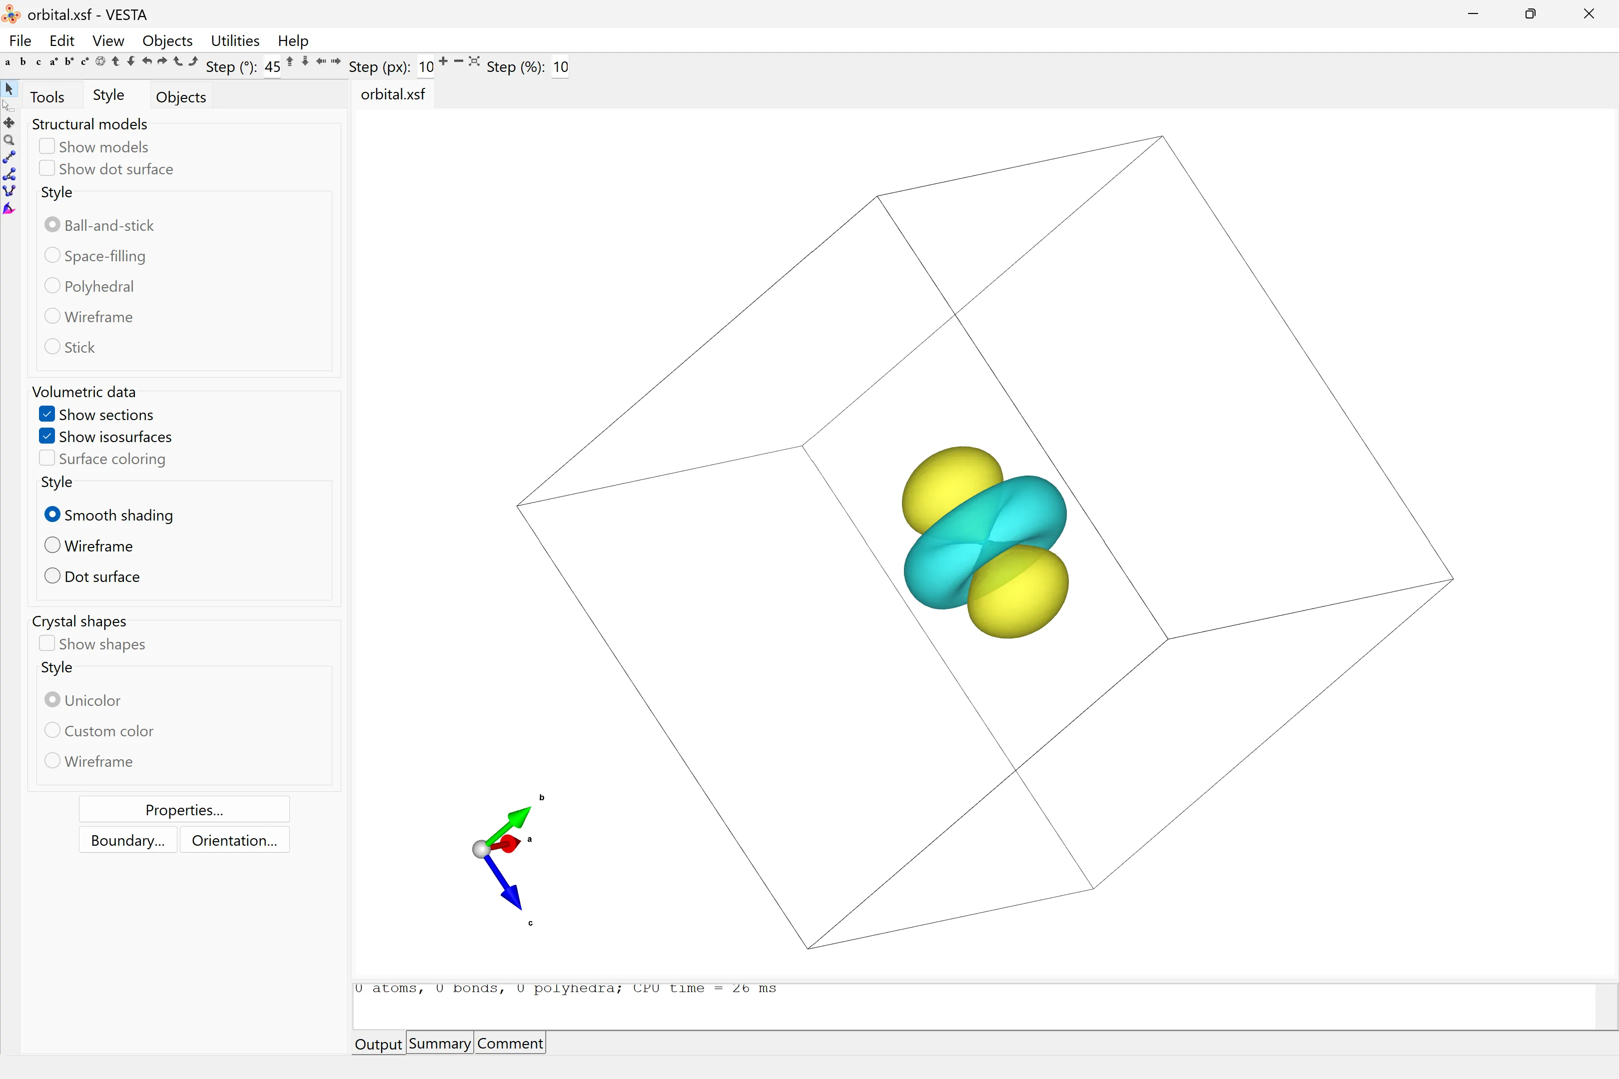Screen dimensions: 1619x1079
Task: Click the Properties... button
Action: pyautogui.click(x=184, y=810)
